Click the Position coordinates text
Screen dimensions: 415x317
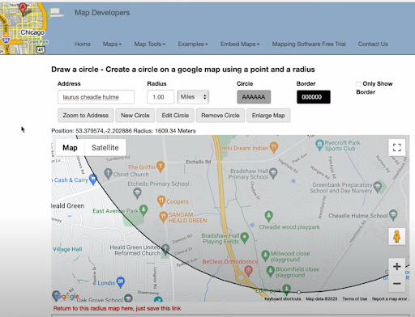tap(123, 131)
